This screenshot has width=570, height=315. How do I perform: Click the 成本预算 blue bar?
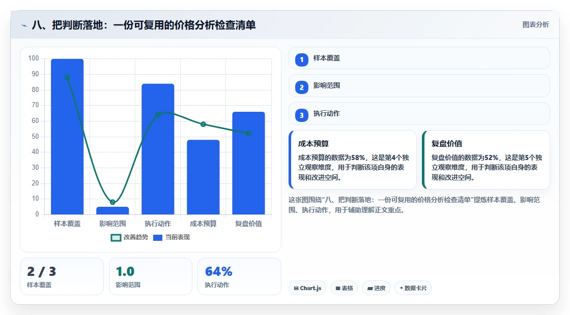[x=203, y=177]
